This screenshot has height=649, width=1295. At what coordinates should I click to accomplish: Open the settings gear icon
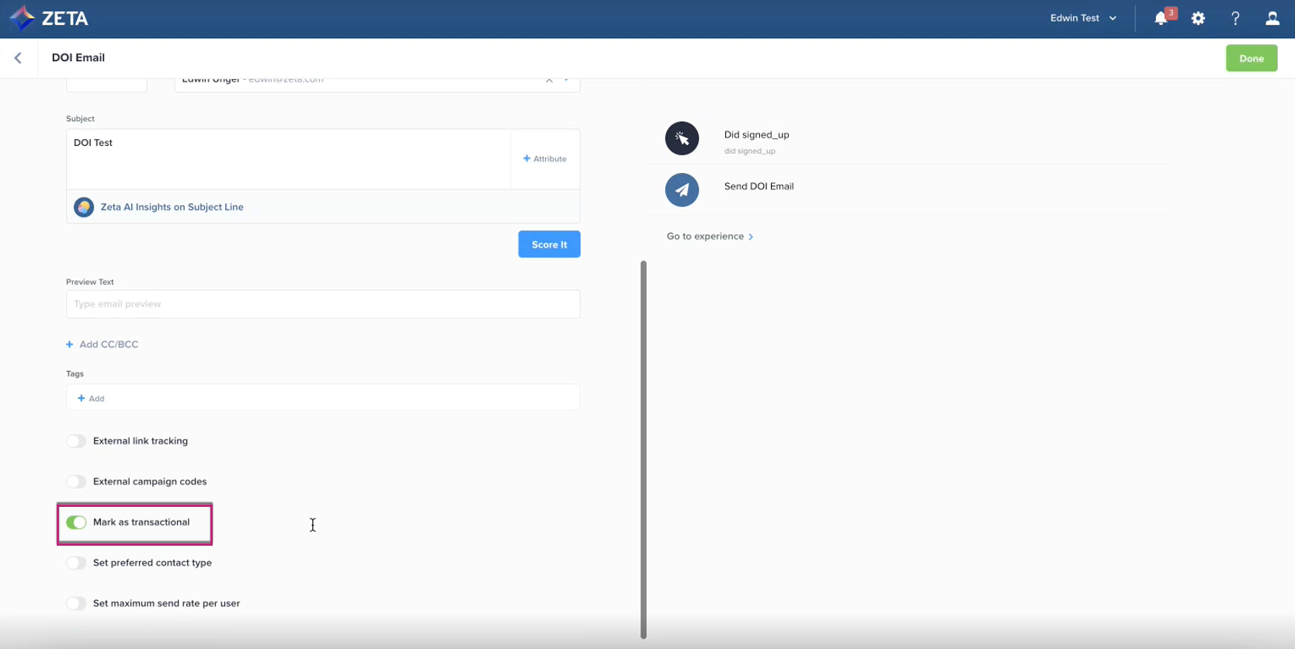click(x=1198, y=19)
